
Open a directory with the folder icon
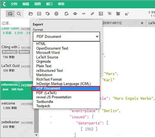tap(31, 14)
